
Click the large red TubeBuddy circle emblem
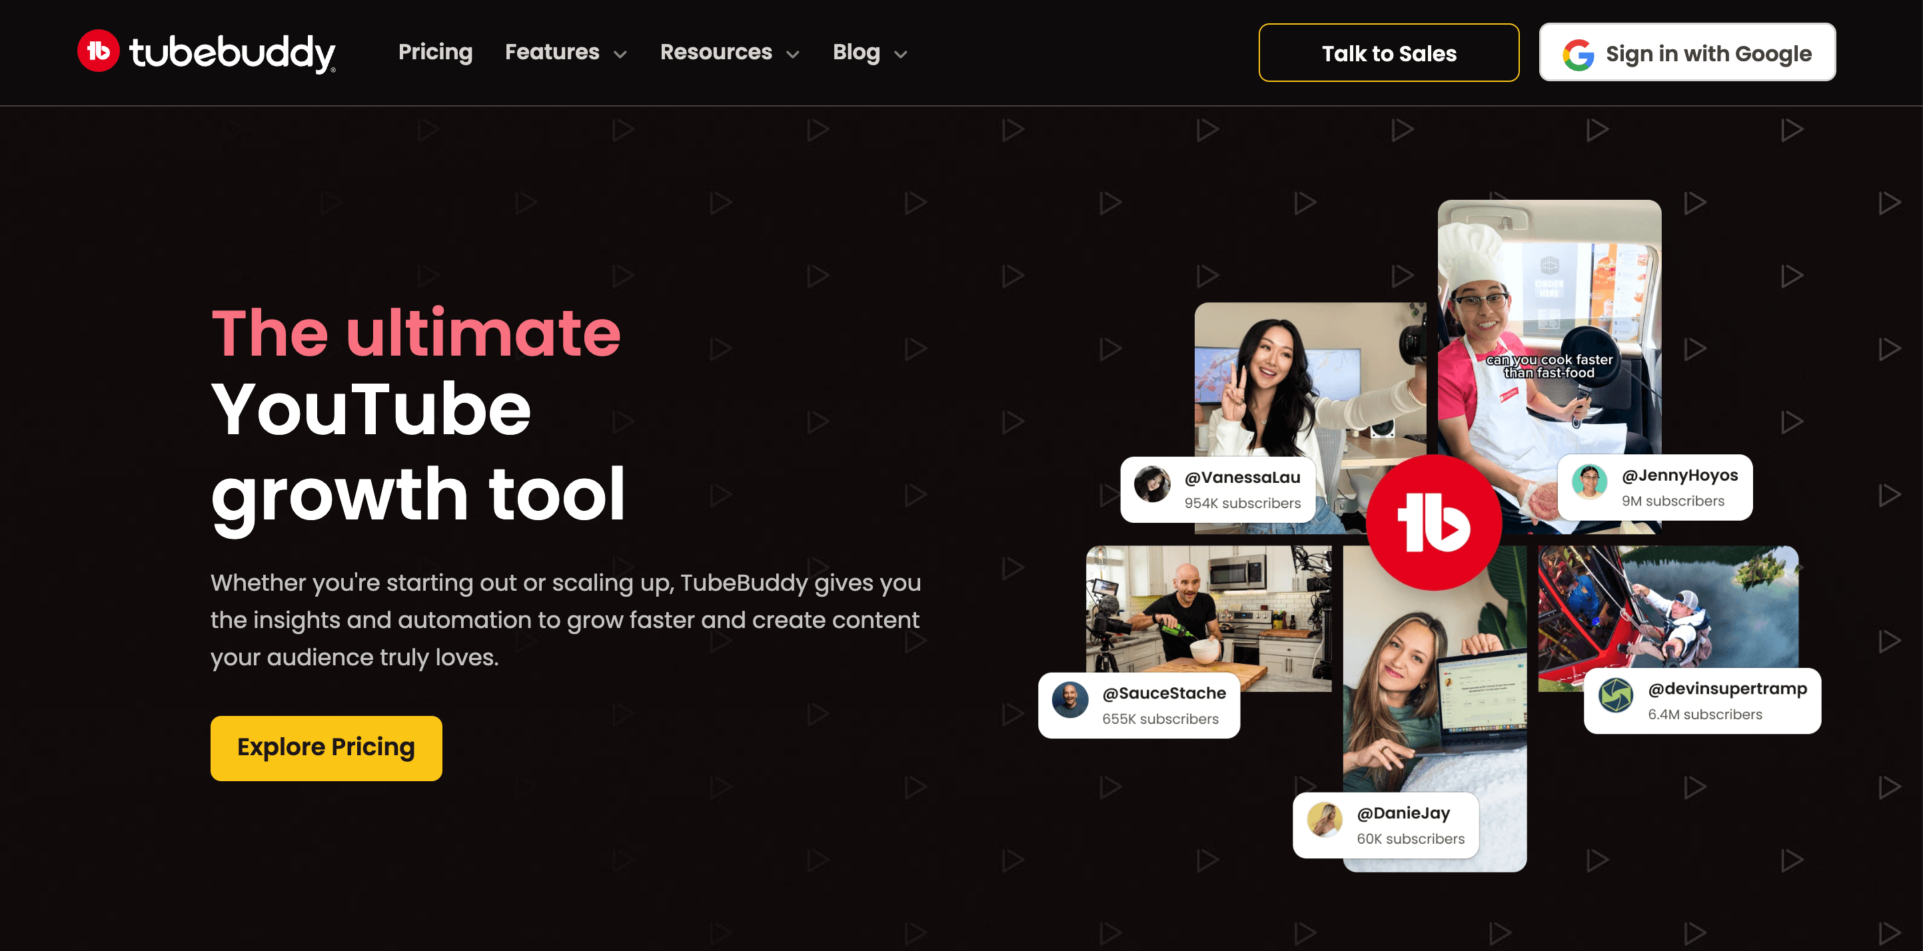coord(1434,522)
